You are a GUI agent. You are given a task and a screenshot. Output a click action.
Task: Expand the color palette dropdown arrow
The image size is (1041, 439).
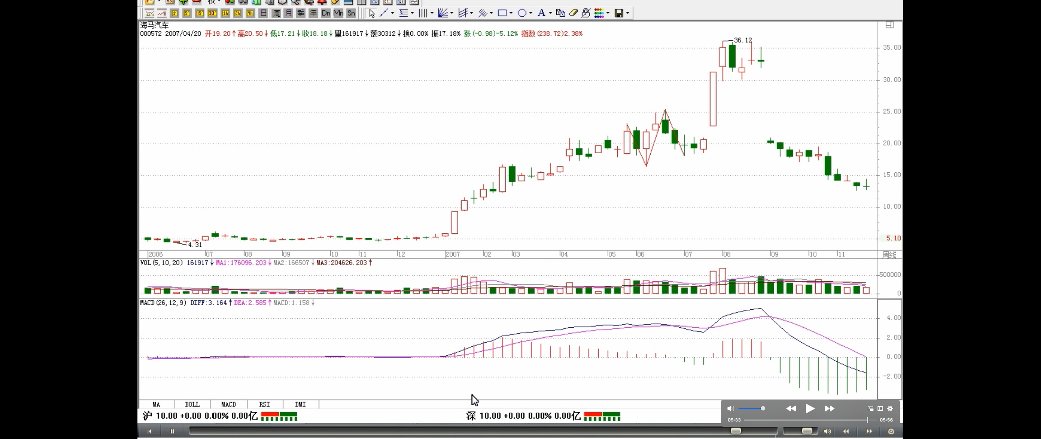[608, 13]
